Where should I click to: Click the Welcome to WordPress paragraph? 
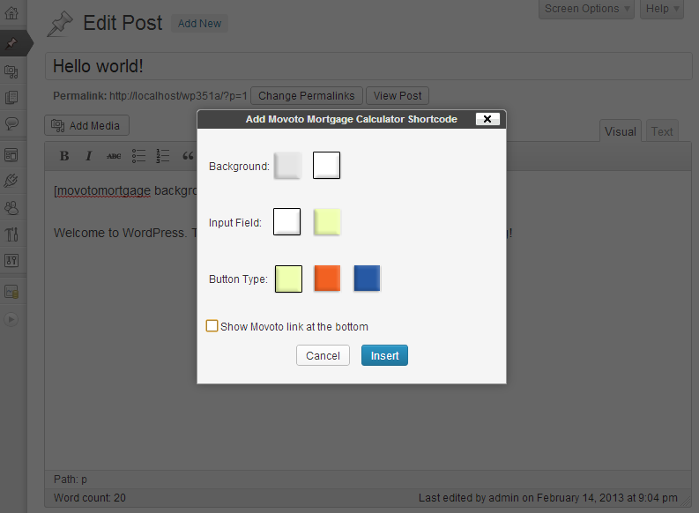point(125,233)
